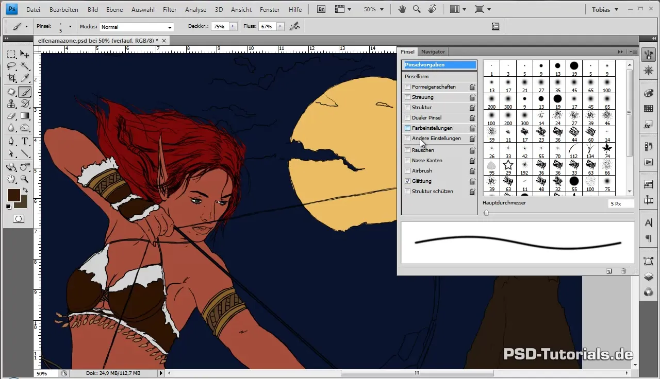The width and height of the screenshot is (660, 379).
Task: Enable Nasse Kanten checkbox
Action: pyautogui.click(x=408, y=161)
